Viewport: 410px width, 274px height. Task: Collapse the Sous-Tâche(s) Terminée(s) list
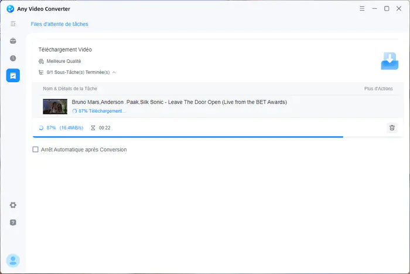point(114,72)
